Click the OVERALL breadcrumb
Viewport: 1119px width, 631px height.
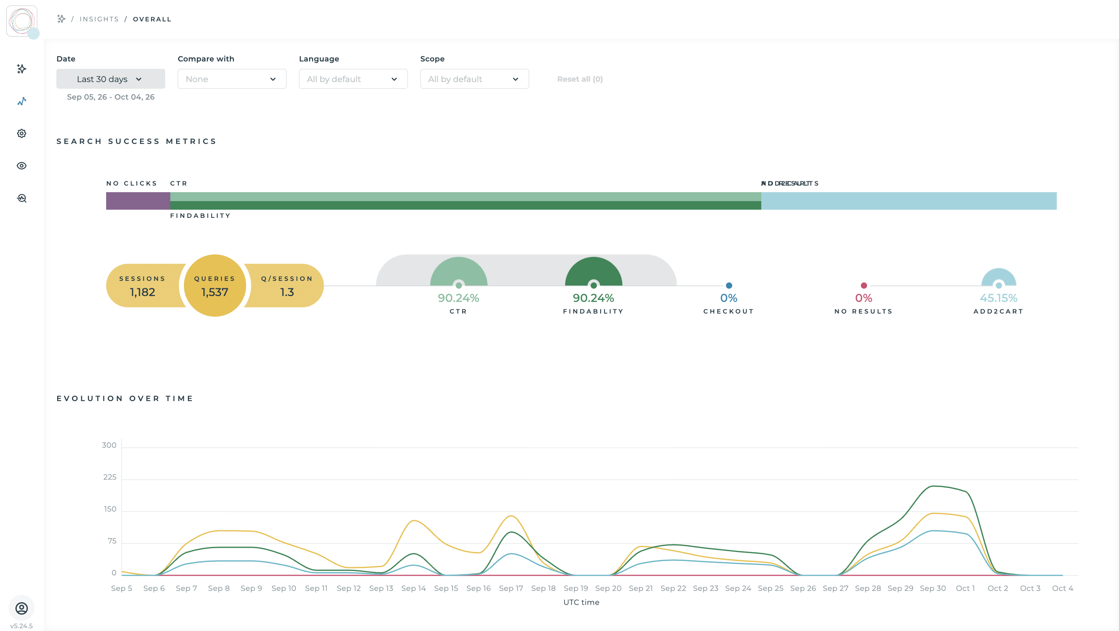(x=152, y=19)
